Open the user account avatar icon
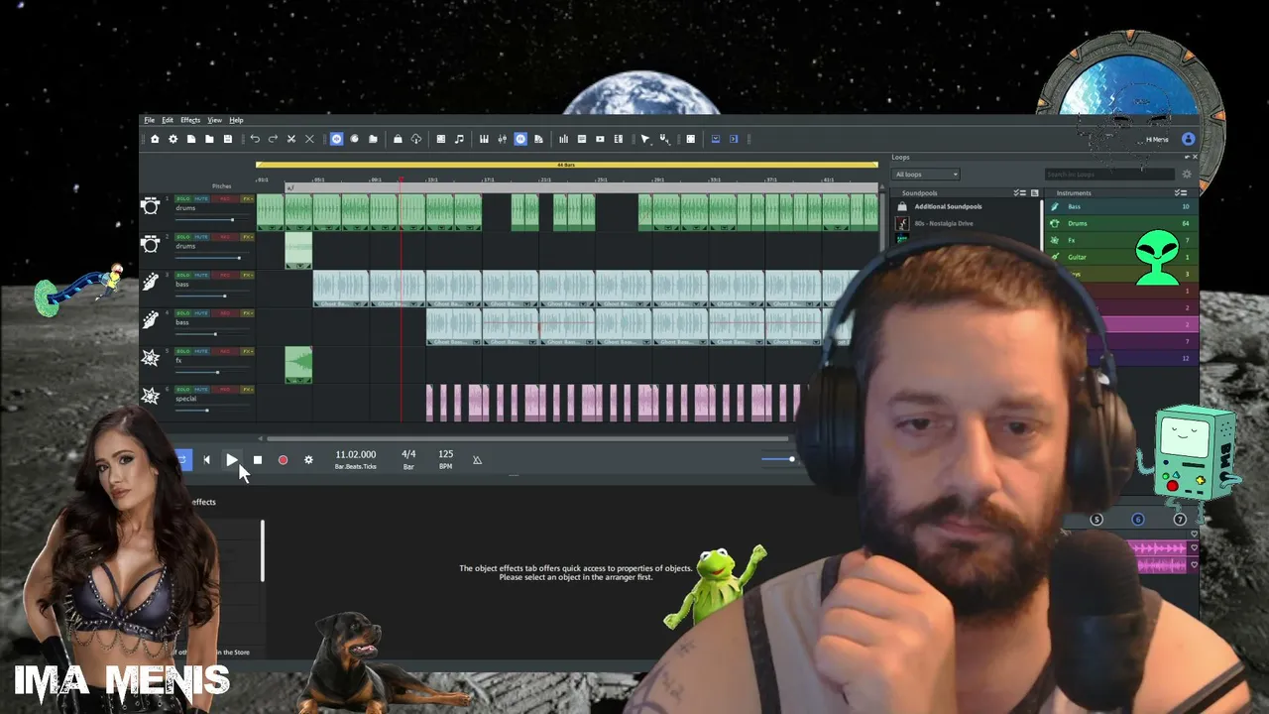This screenshot has width=1269, height=714. [x=1188, y=139]
